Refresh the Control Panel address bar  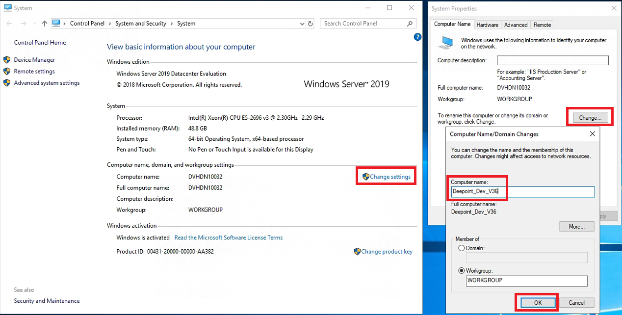tap(311, 24)
